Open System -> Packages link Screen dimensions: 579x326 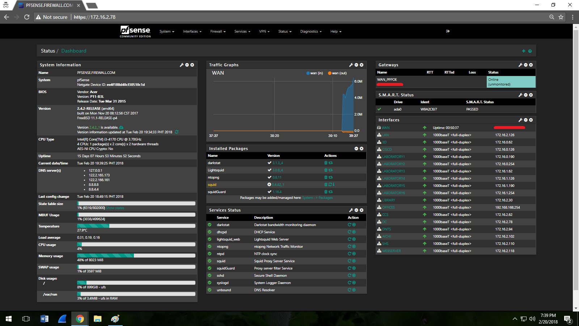(317, 198)
